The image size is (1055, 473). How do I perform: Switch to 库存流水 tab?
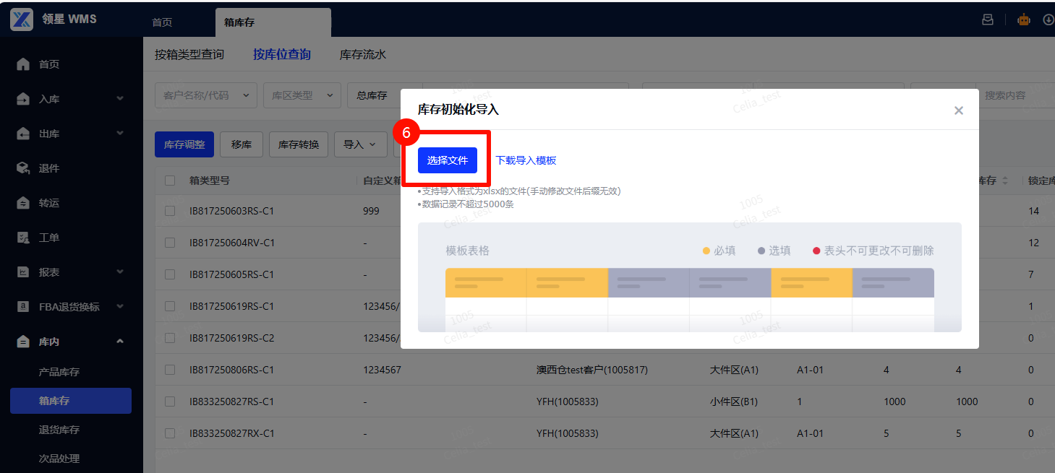(x=363, y=54)
